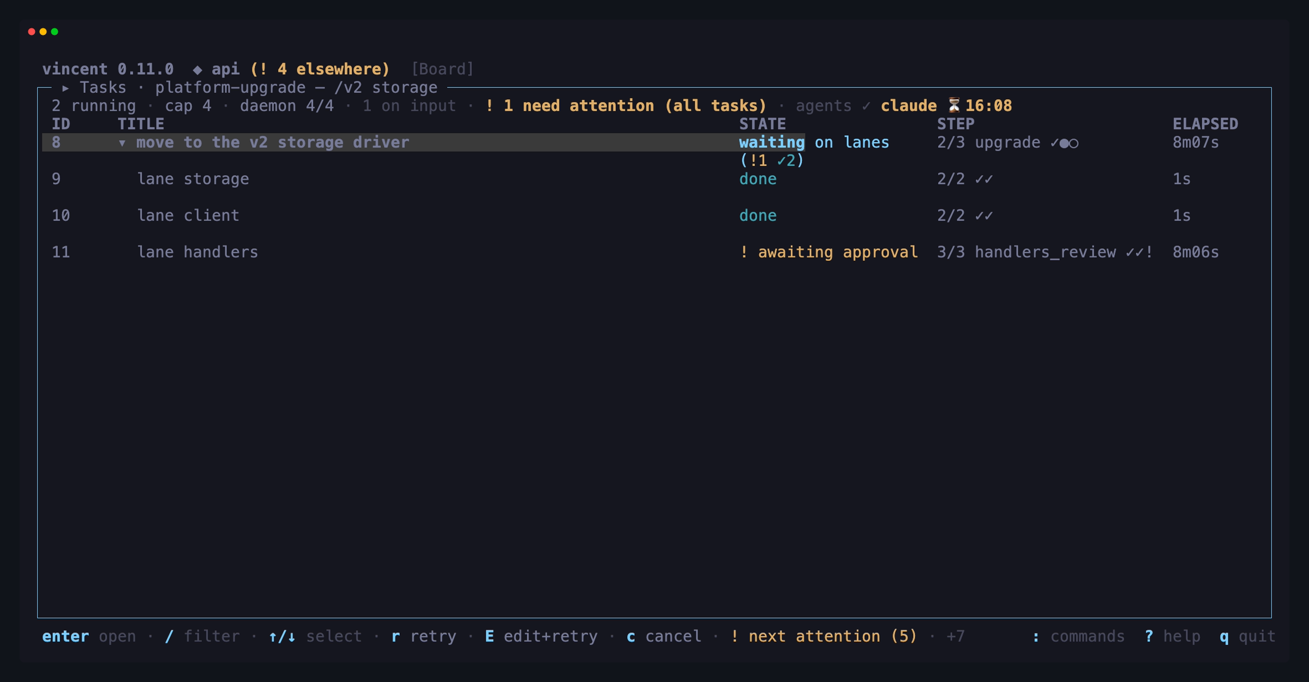Click '! next attention (5)' in footer

824,636
